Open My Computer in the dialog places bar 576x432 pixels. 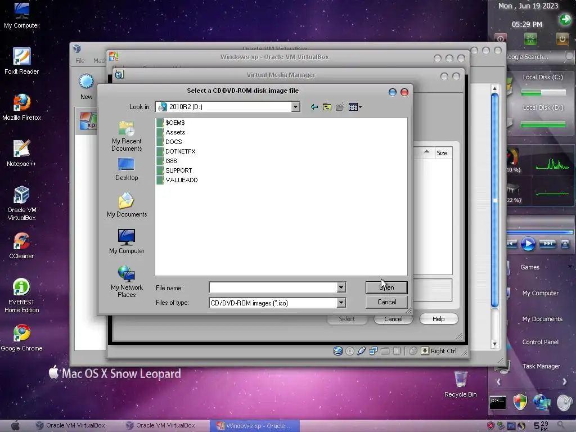[x=127, y=241]
